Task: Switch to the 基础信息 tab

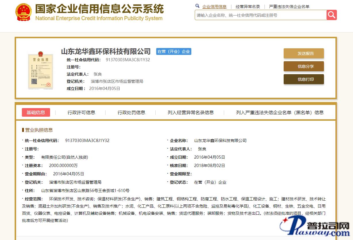Action: (36, 112)
